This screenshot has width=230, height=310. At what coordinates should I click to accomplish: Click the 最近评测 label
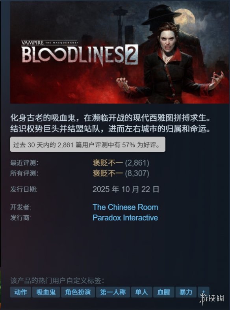[x=24, y=163]
